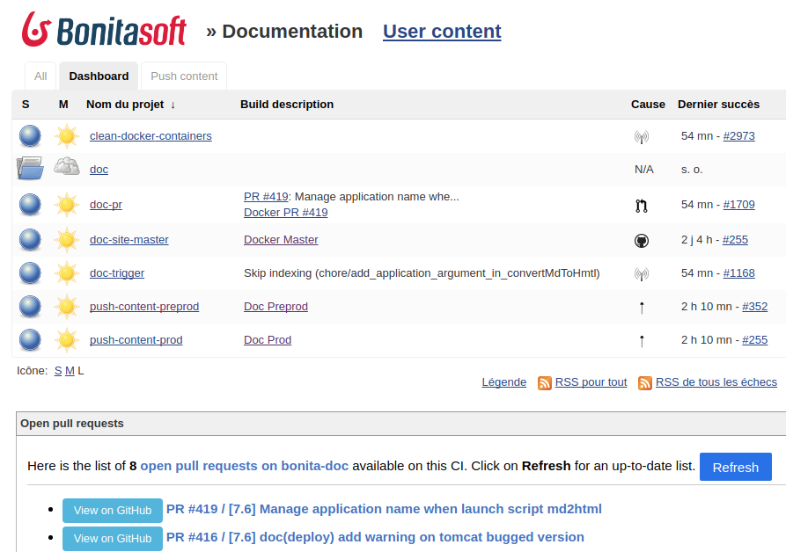Open PR #419 link in doc-pr row

266,197
